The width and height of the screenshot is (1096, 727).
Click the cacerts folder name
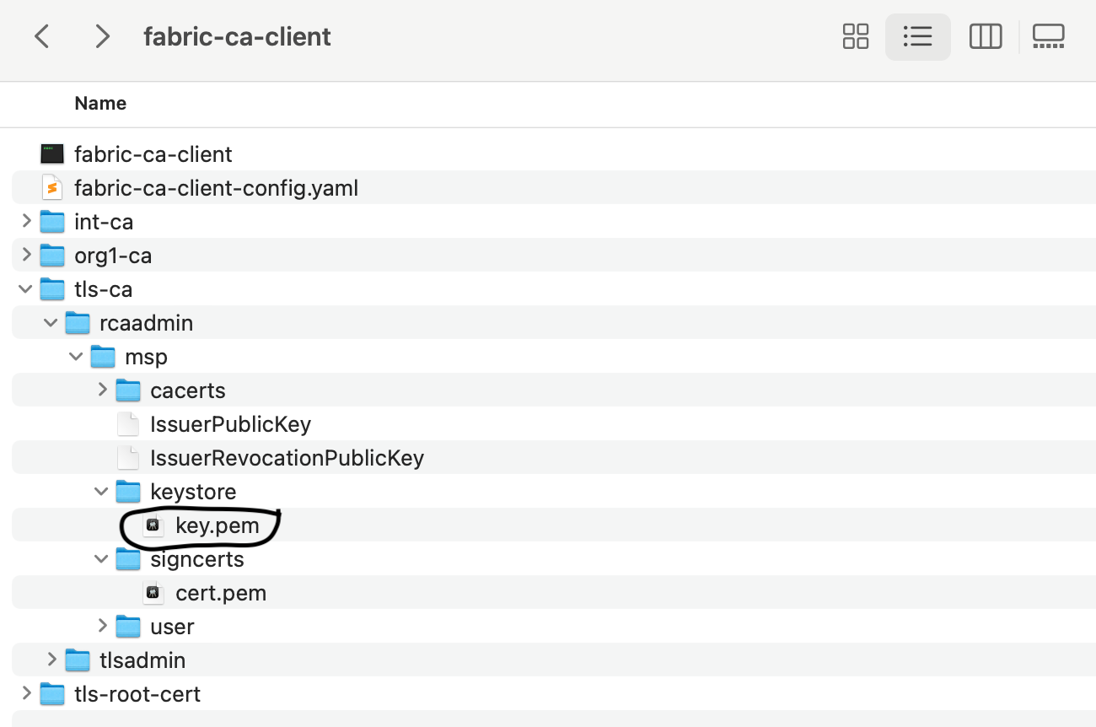188,391
